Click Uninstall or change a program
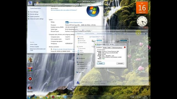 (x=104, y=34)
